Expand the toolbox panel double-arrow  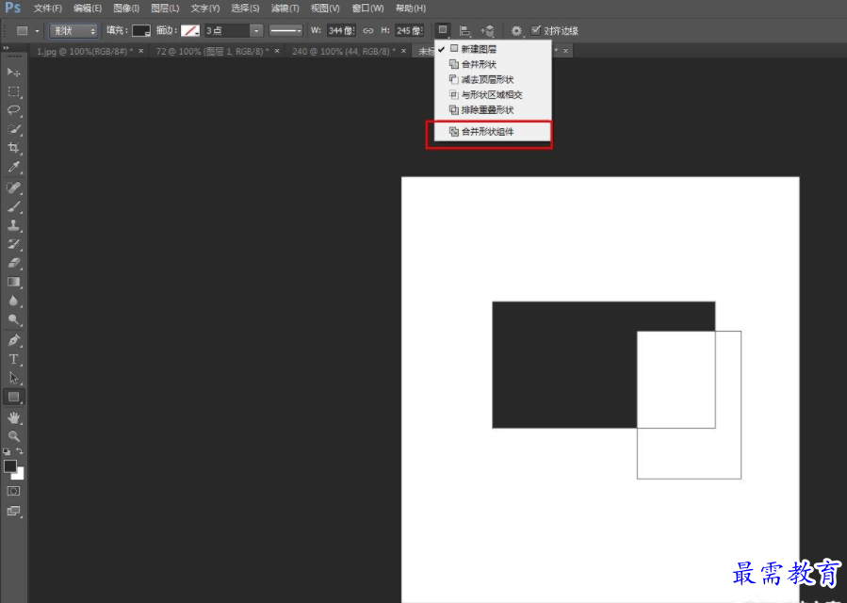6,49
